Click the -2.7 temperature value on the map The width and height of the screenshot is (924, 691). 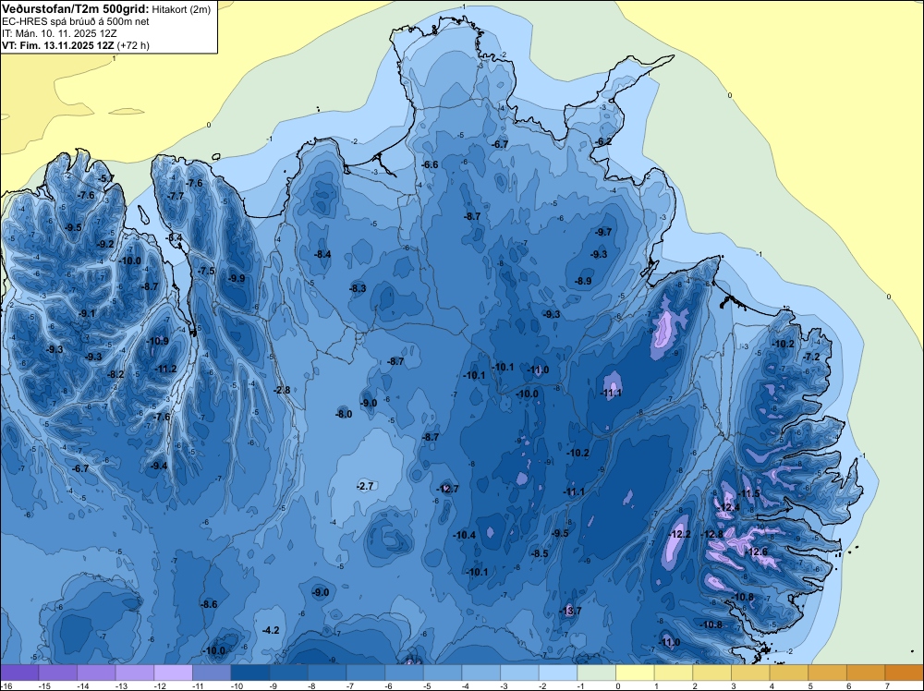pos(365,486)
